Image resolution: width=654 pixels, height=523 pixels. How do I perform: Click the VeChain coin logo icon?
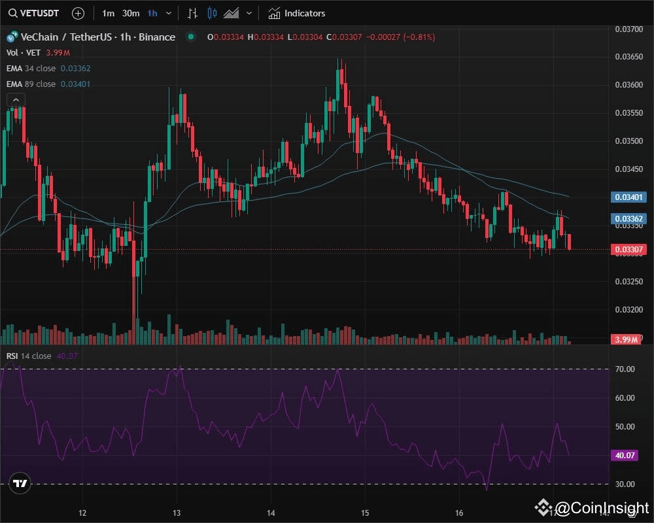click(10, 37)
